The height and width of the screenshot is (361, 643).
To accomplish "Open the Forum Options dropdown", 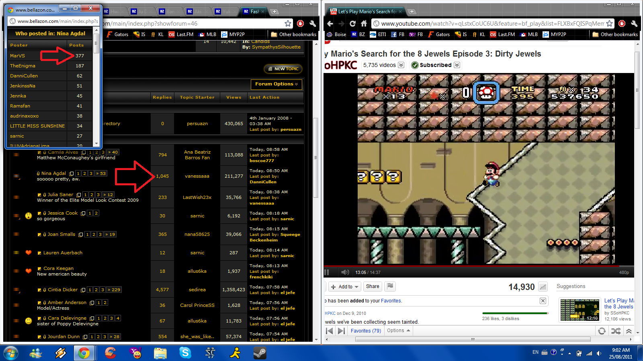I will 276,84.
